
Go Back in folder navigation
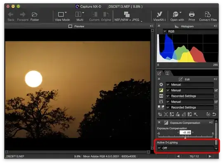pyautogui.click(x=11, y=17)
